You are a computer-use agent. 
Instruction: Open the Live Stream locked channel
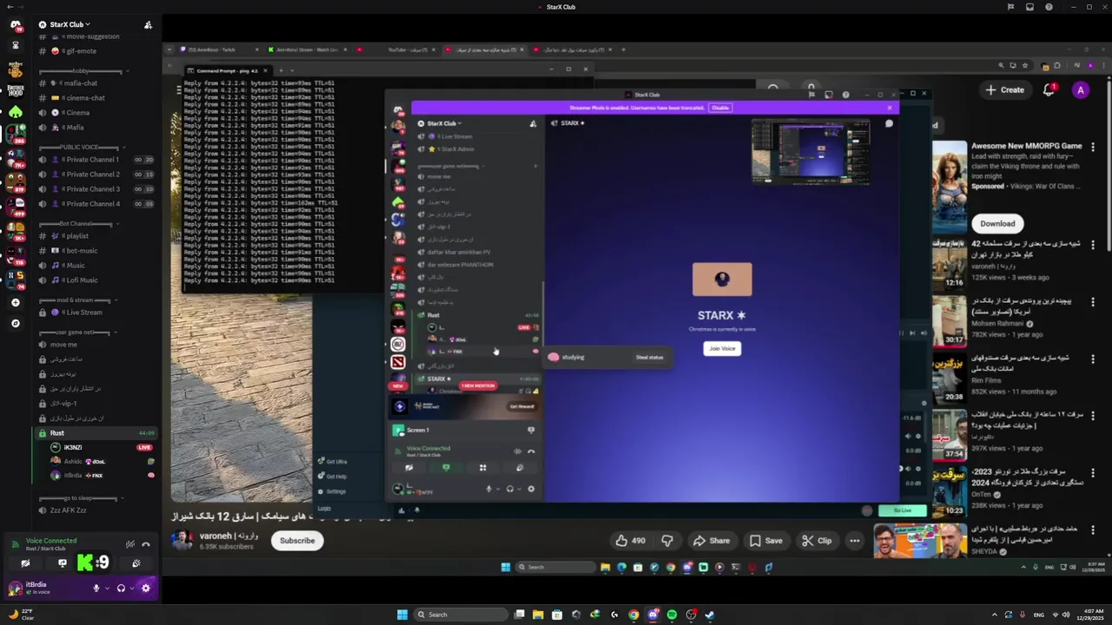coord(96,312)
